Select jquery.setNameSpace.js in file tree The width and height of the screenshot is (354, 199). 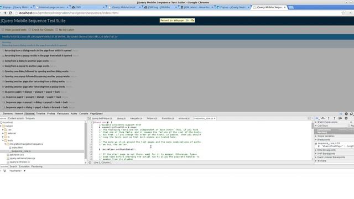(22, 159)
